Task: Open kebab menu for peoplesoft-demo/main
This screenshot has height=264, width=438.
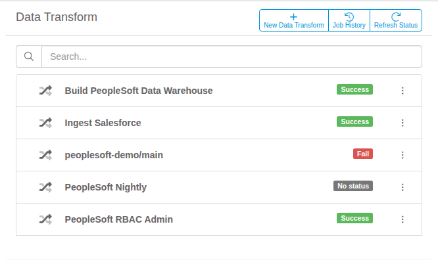Action: pyautogui.click(x=402, y=155)
